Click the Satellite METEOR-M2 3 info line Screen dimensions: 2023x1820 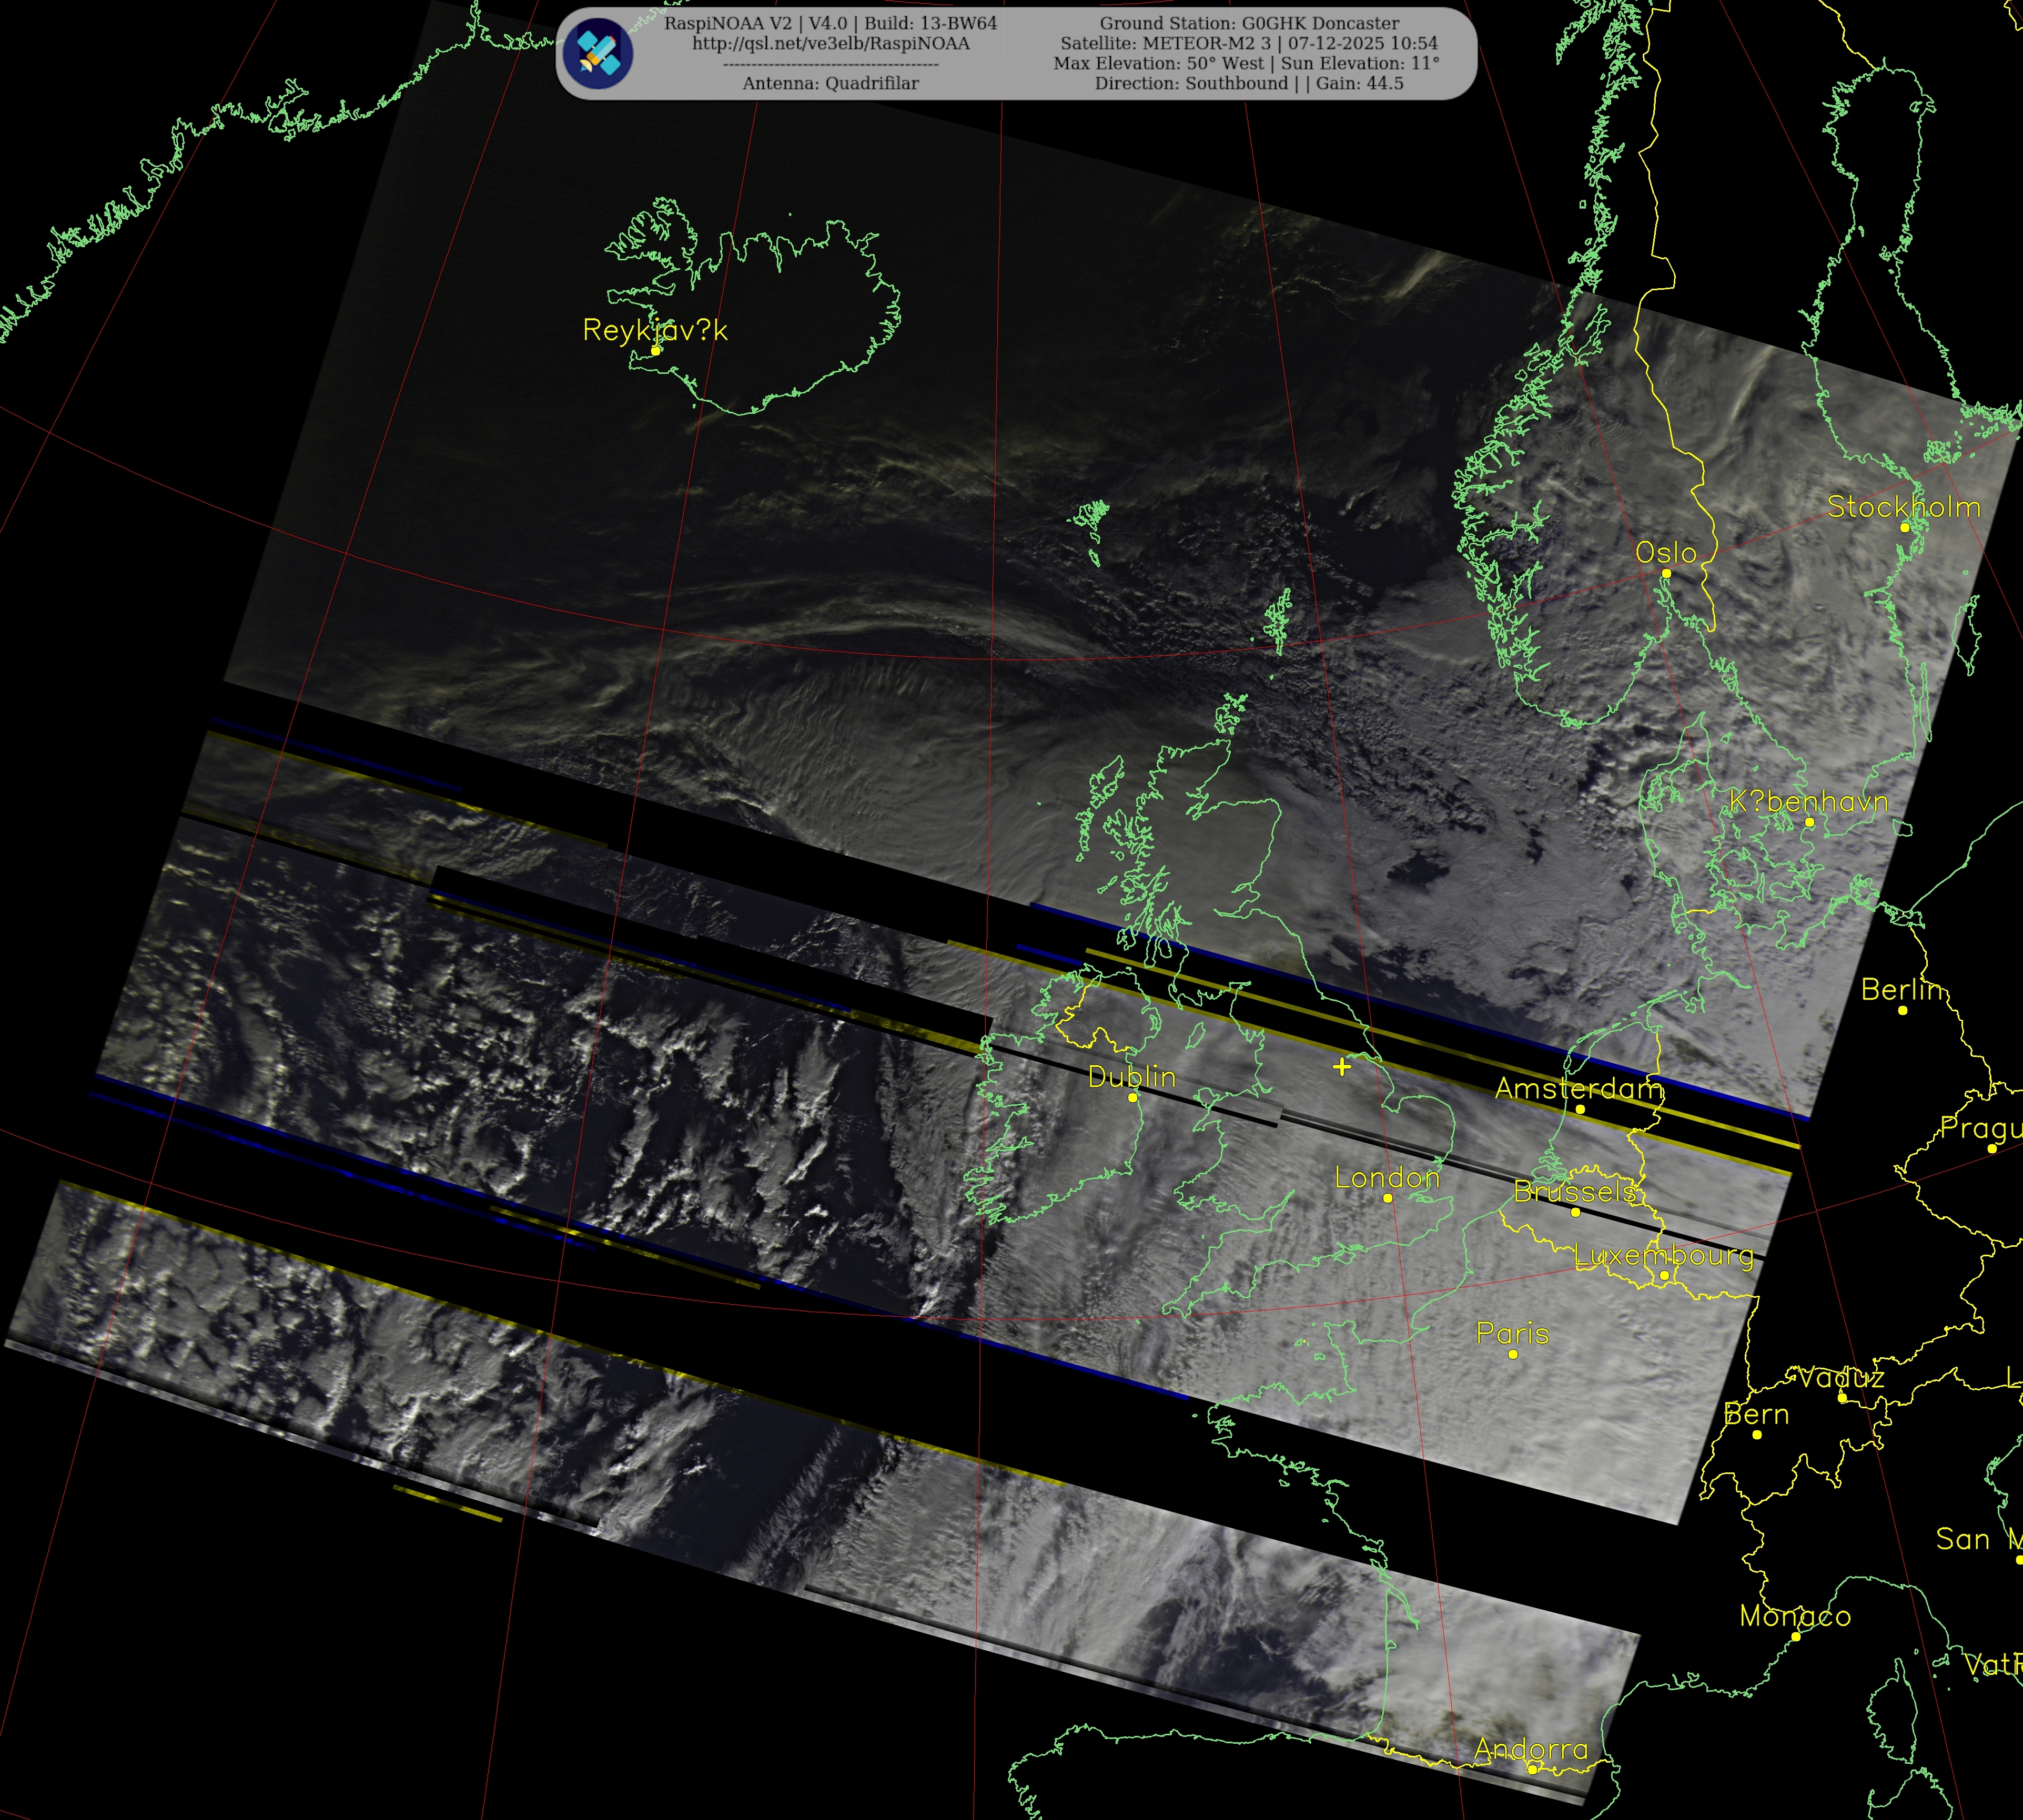point(1249,43)
